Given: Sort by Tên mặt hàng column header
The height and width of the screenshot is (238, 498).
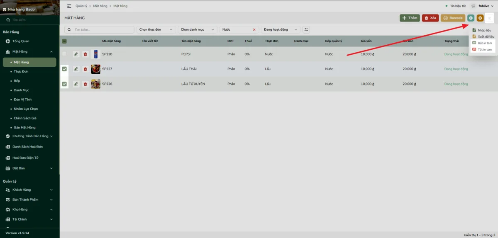Looking at the screenshot, I should click(x=191, y=41).
